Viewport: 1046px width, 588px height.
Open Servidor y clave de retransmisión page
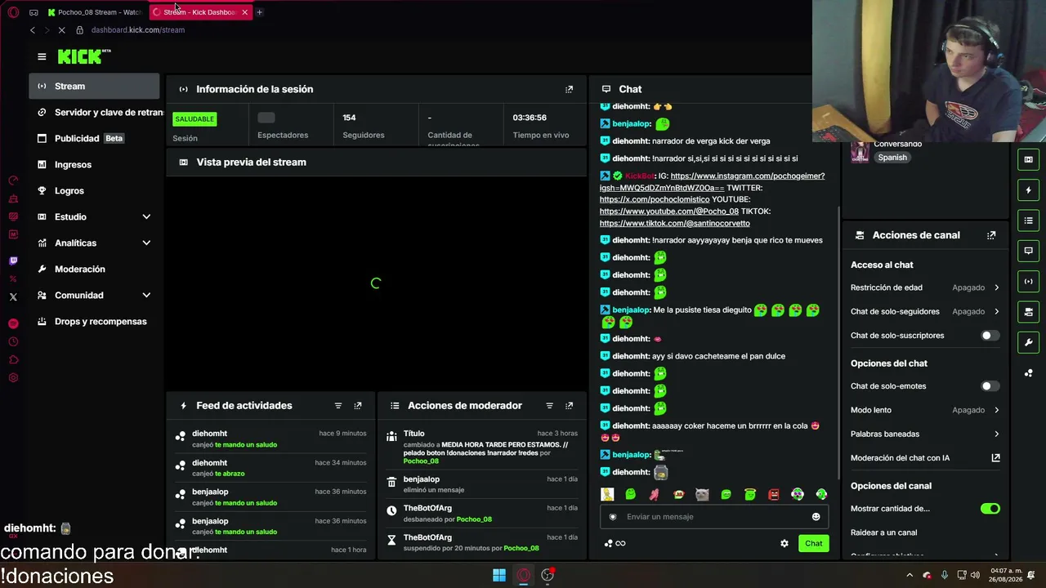click(x=97, y=112)
